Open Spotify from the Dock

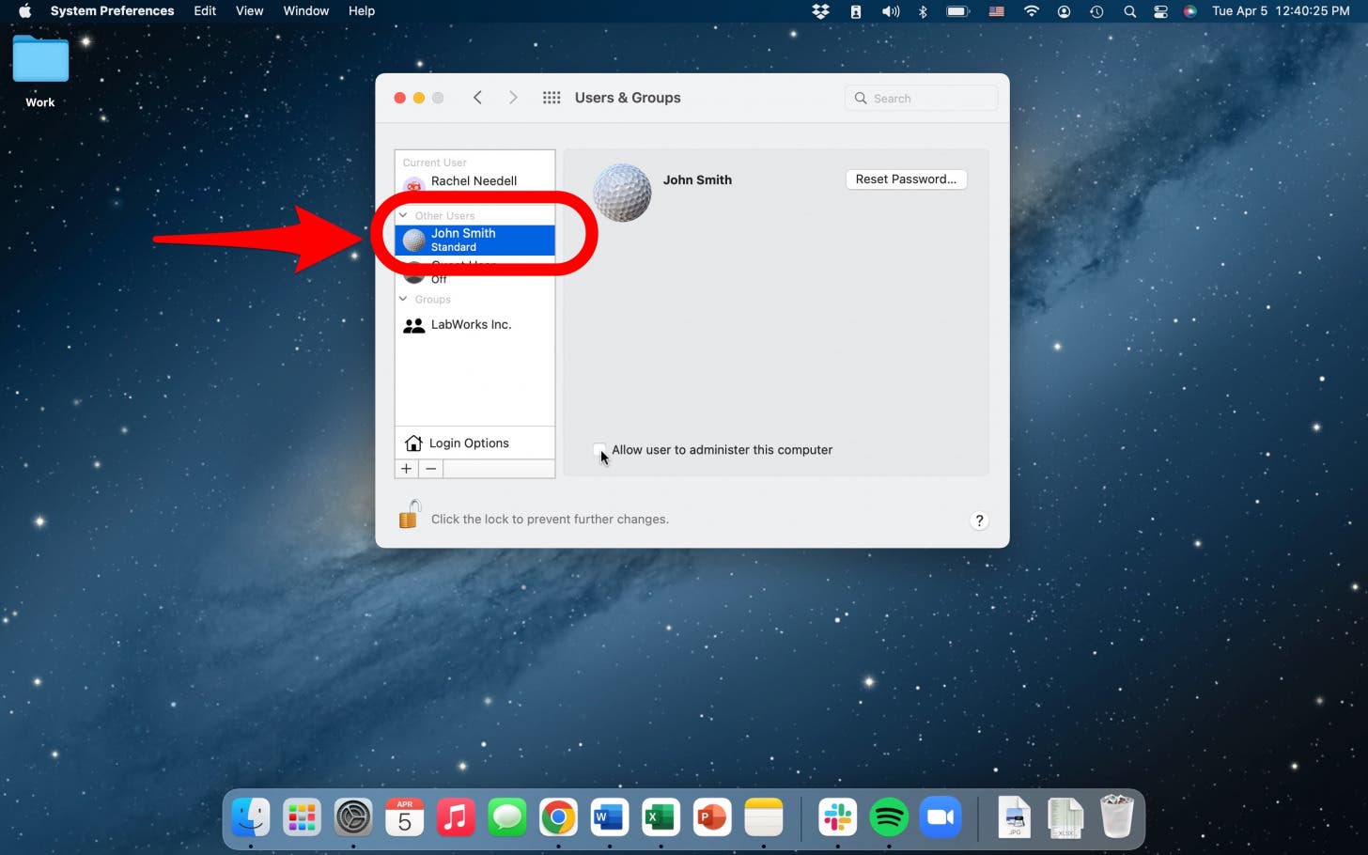[889, 817]
